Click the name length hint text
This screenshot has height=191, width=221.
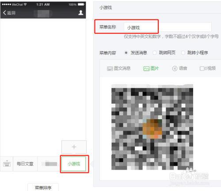(x=171, y=36)
